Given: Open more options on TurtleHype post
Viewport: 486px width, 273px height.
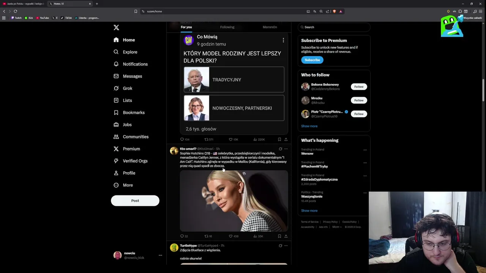Looking at the screenshot, I should 286,246.
